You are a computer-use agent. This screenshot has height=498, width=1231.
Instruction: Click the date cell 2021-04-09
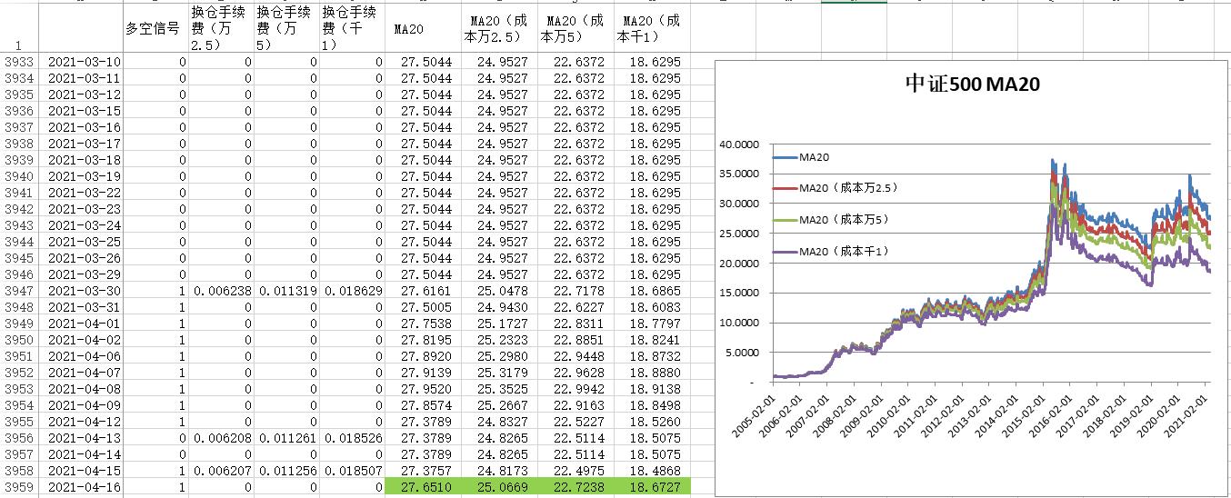click(x=82, y=405)
